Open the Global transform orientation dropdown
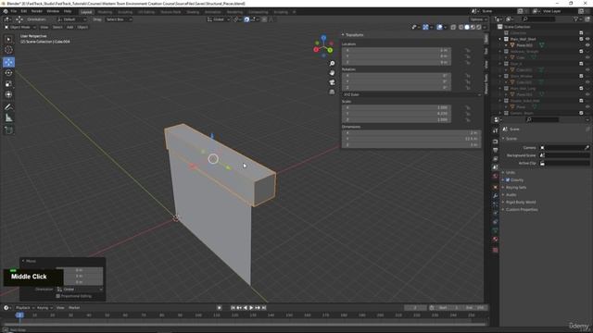This screenshot has width=593, height=333. pos(219,19)
